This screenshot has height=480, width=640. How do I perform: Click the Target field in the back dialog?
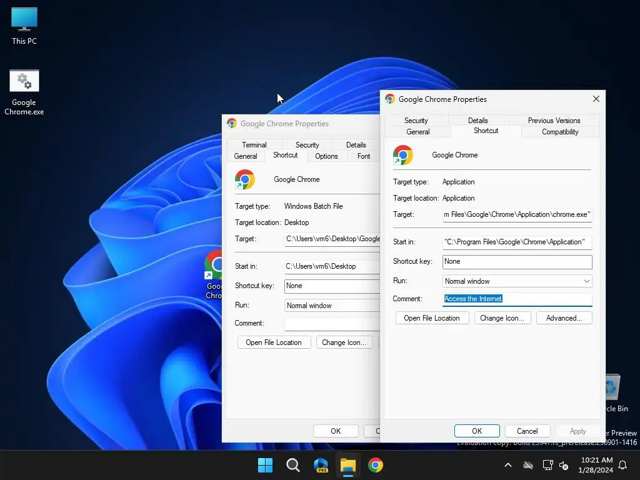[x=332, y=239]
